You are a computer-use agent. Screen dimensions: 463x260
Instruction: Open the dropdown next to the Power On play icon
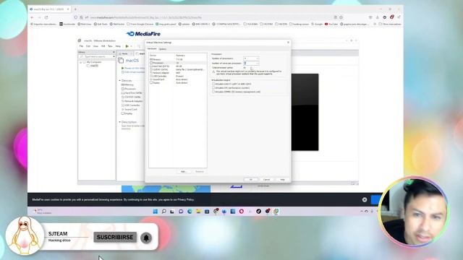[131, 46]
